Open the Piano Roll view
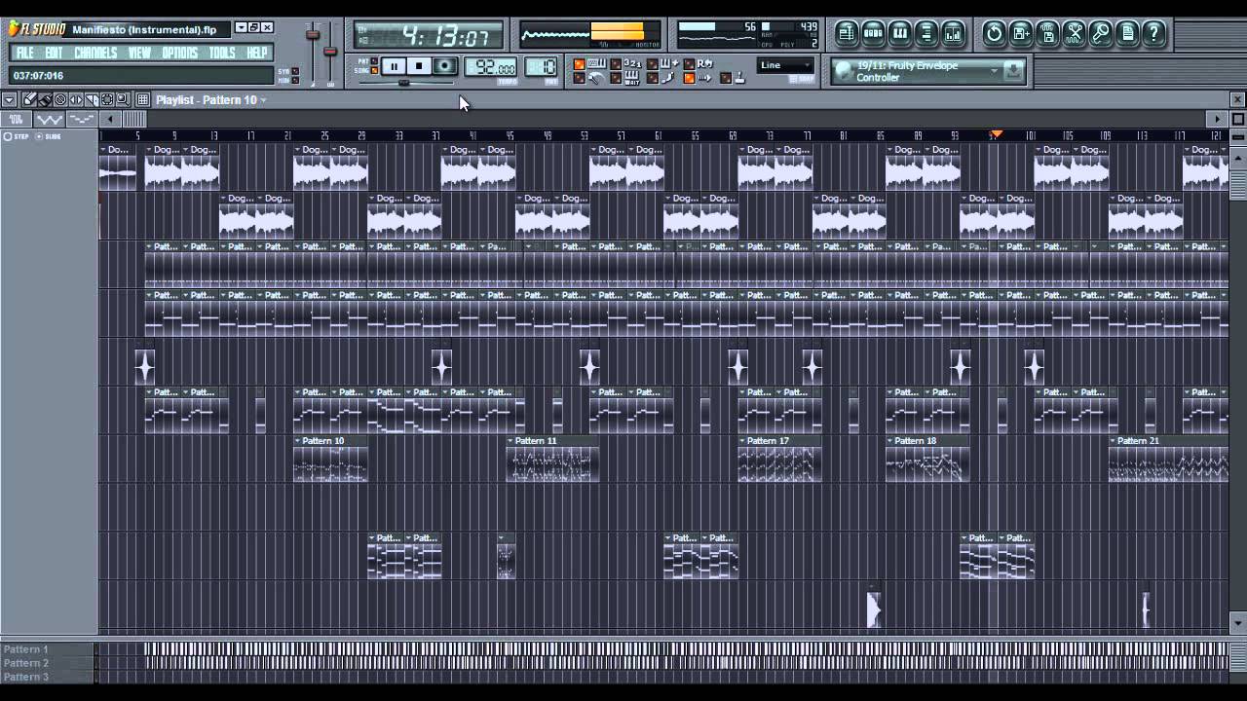 [900, 33]
